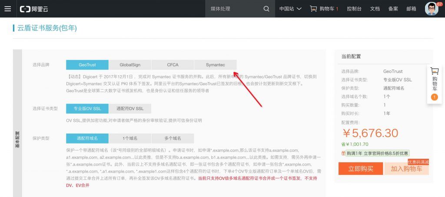Select 通配符域名 protection type
Viewport: 445px width, 197px height.
pyautogui.click(x=87, y=138)
